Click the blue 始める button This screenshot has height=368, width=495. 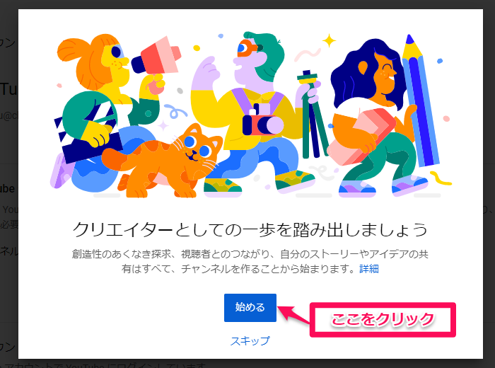click(x=250, y=308)
